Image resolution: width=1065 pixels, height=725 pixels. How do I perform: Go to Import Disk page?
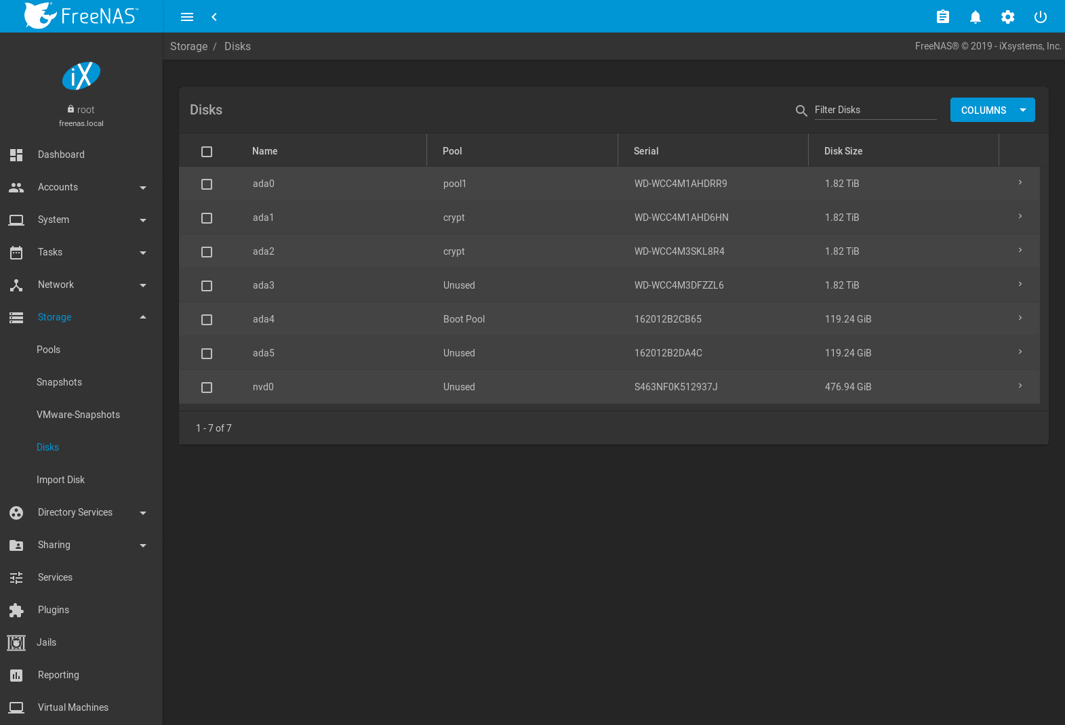[x=60, y=480]
